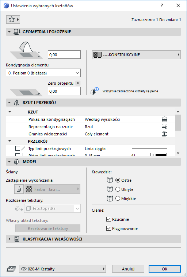Screen dimensions: 187x277
Task: Click the Anuluj button
Action: click(x=128, y=269)
